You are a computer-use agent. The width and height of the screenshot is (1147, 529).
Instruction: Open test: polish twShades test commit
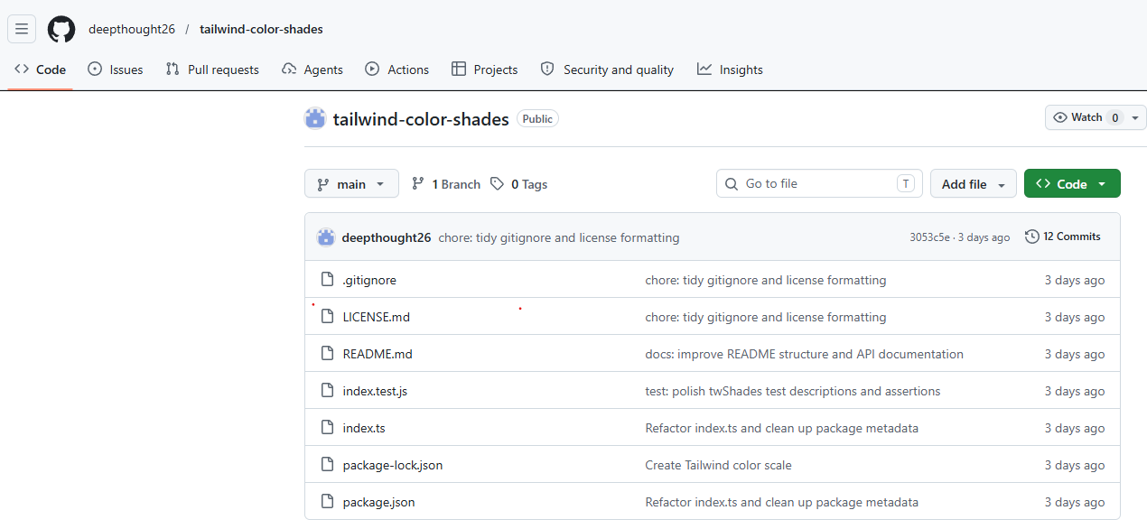[x=793, y=391]
